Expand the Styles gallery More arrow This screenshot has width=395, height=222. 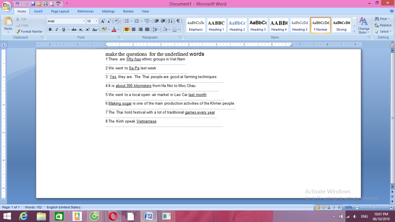354,31
